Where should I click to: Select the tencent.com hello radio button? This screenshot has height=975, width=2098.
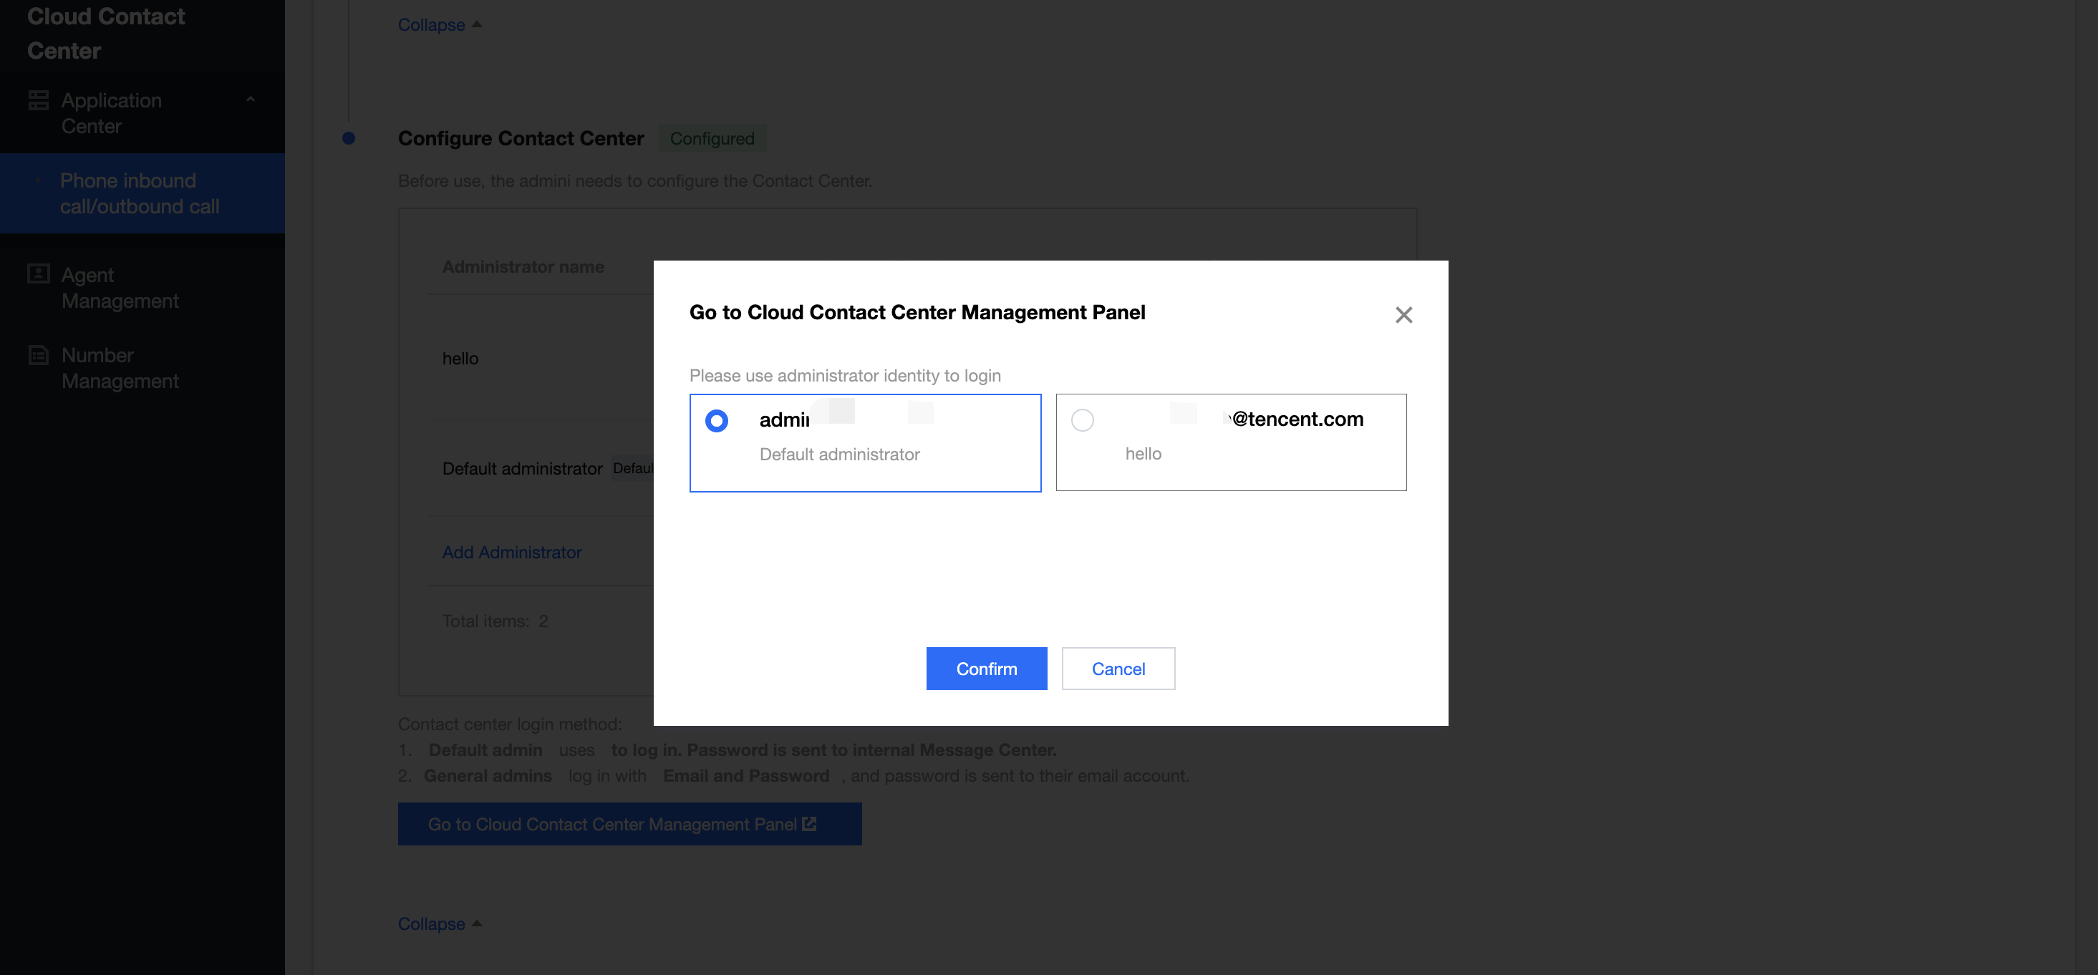[1083, 419]
